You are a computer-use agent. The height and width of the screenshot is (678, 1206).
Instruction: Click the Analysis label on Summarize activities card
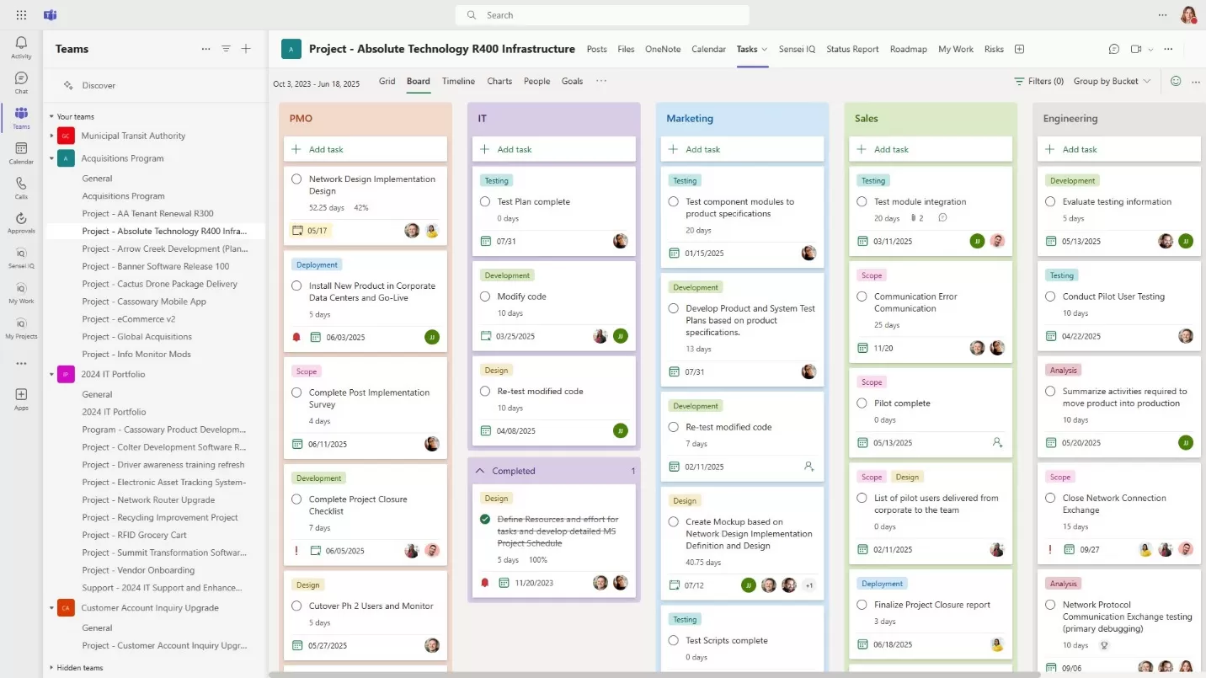click(x=1064, y=370)
